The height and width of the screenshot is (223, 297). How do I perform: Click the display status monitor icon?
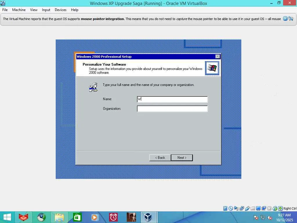point(258,208)
